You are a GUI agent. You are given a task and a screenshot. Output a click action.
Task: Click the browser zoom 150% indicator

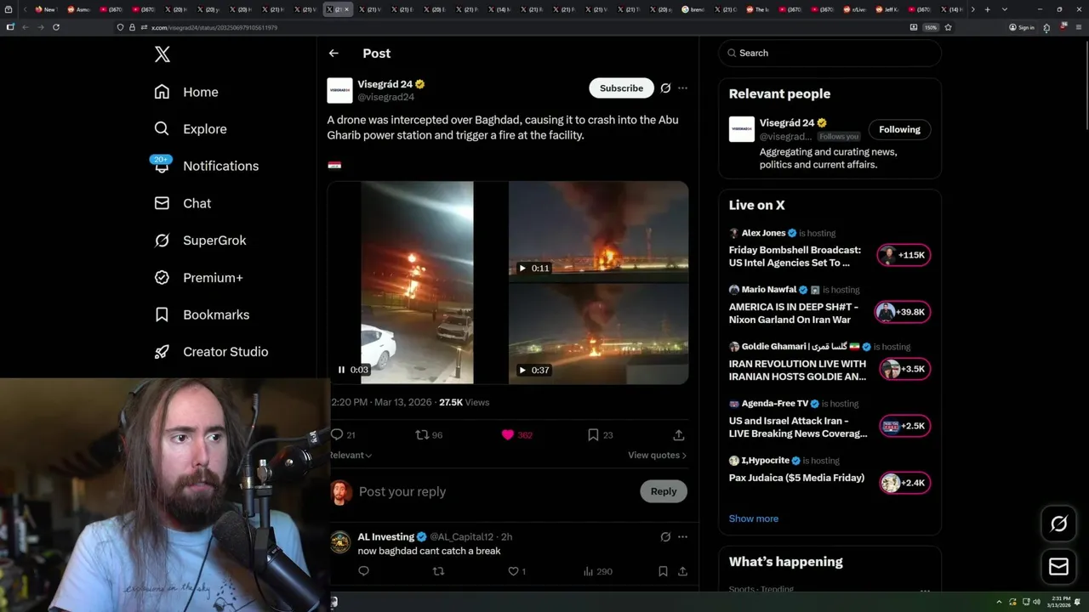[x=931, y=27]
